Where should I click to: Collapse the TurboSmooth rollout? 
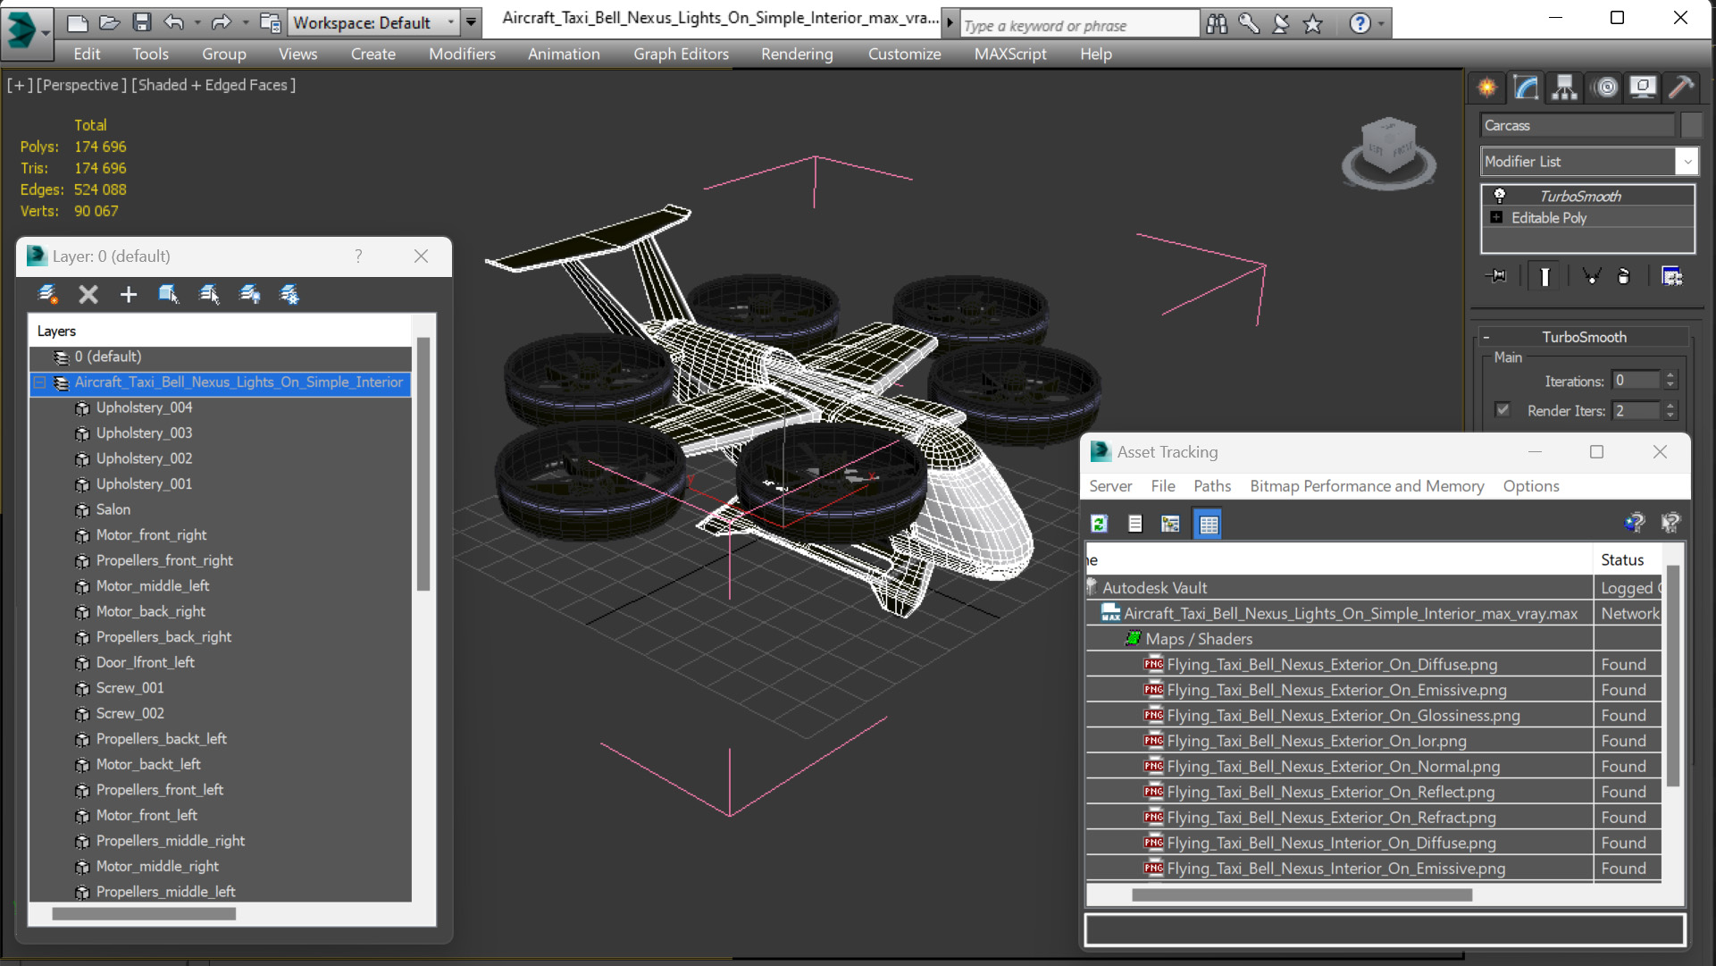(1486, 337)
